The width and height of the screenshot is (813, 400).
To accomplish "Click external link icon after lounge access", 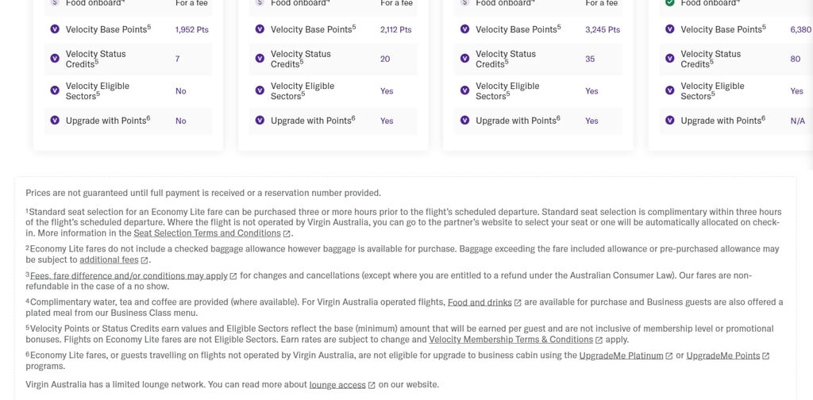I will 372,385.
